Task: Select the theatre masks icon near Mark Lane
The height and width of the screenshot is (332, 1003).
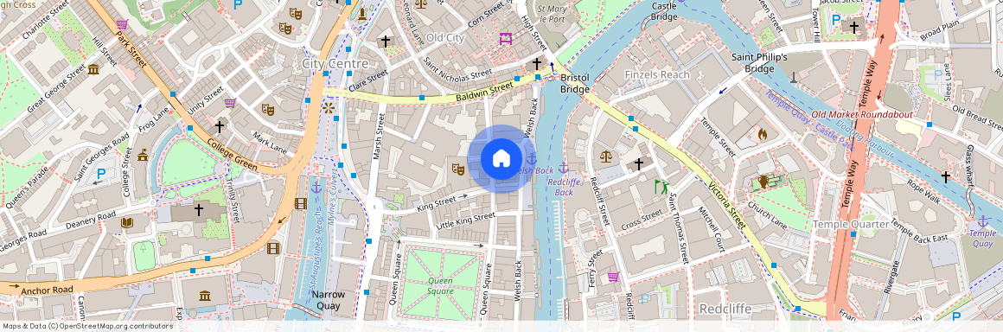Action: click(267, 110)
